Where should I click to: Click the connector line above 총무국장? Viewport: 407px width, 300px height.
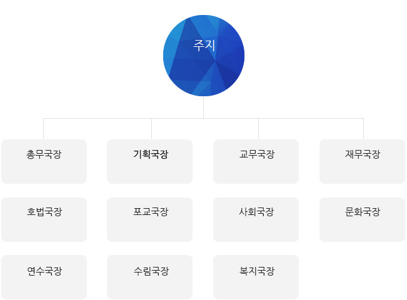pyautogui.click(x=44, y=129)
